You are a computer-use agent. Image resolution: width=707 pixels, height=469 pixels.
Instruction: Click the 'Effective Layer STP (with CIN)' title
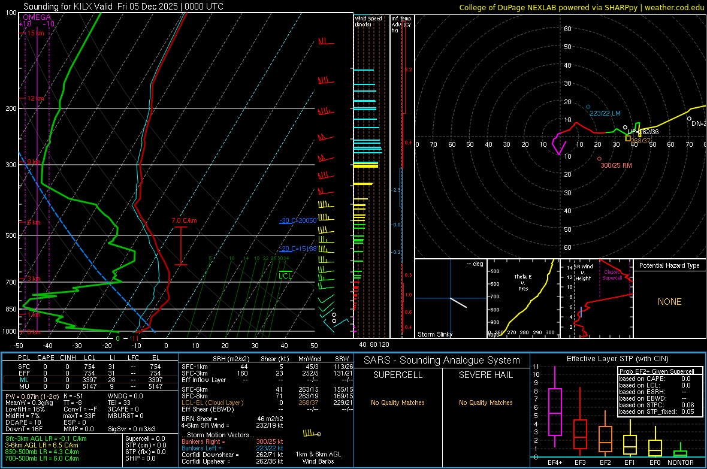[x=617, y=359]
